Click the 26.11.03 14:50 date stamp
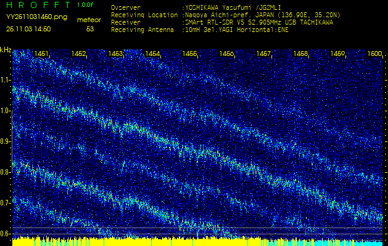 (28, 28)
